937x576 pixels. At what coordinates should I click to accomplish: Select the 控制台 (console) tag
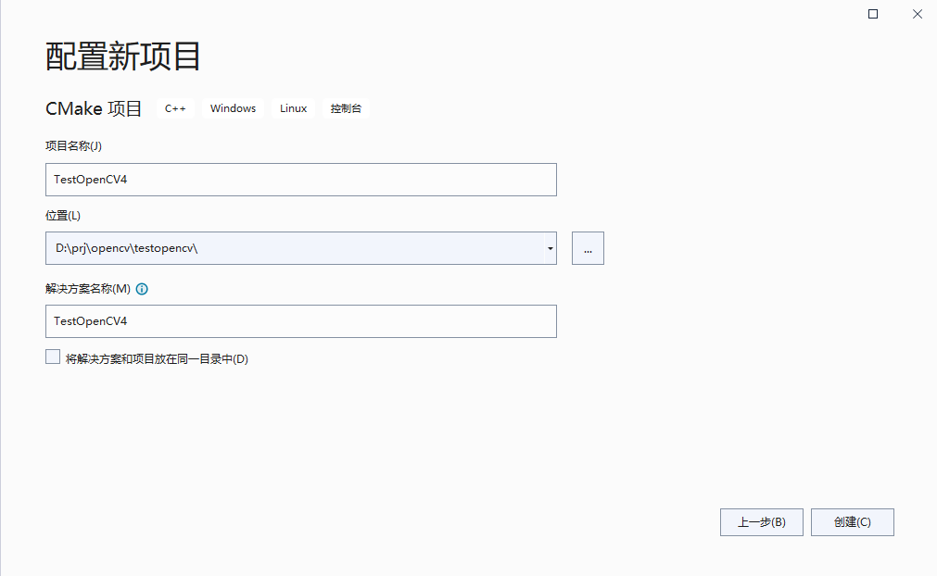point(345,107)
